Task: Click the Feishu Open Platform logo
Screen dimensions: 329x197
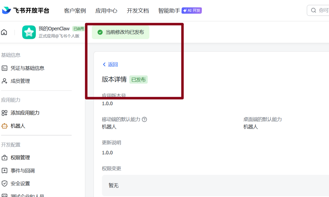Action: coord(26,10)
